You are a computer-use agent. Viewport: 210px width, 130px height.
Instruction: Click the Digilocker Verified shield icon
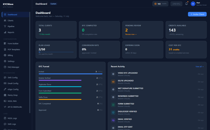[113, 112]
